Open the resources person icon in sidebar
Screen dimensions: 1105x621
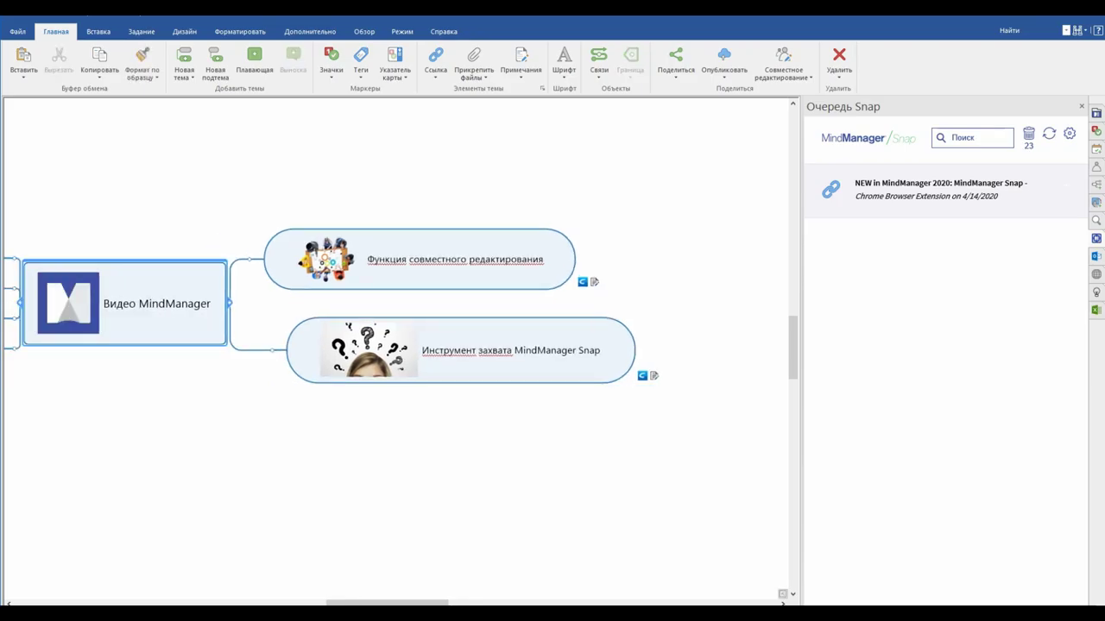1096,166
